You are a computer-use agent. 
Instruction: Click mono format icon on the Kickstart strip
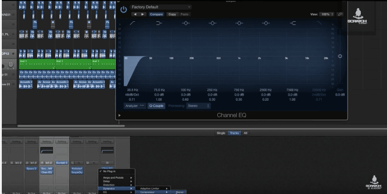72,163
